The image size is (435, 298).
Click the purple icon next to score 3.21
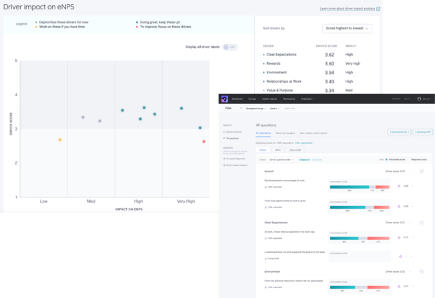[x=399, y=237]
